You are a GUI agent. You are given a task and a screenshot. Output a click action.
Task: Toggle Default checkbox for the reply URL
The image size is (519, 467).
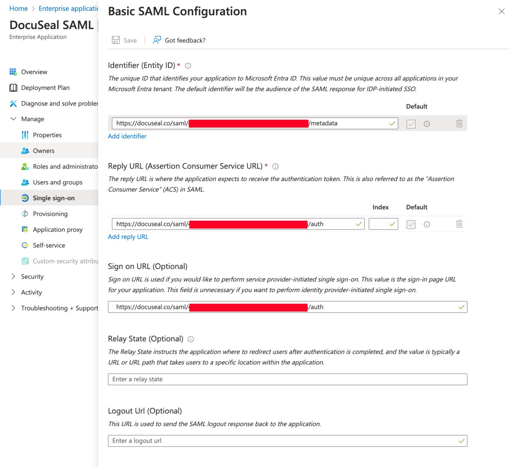tap(411, 224)
